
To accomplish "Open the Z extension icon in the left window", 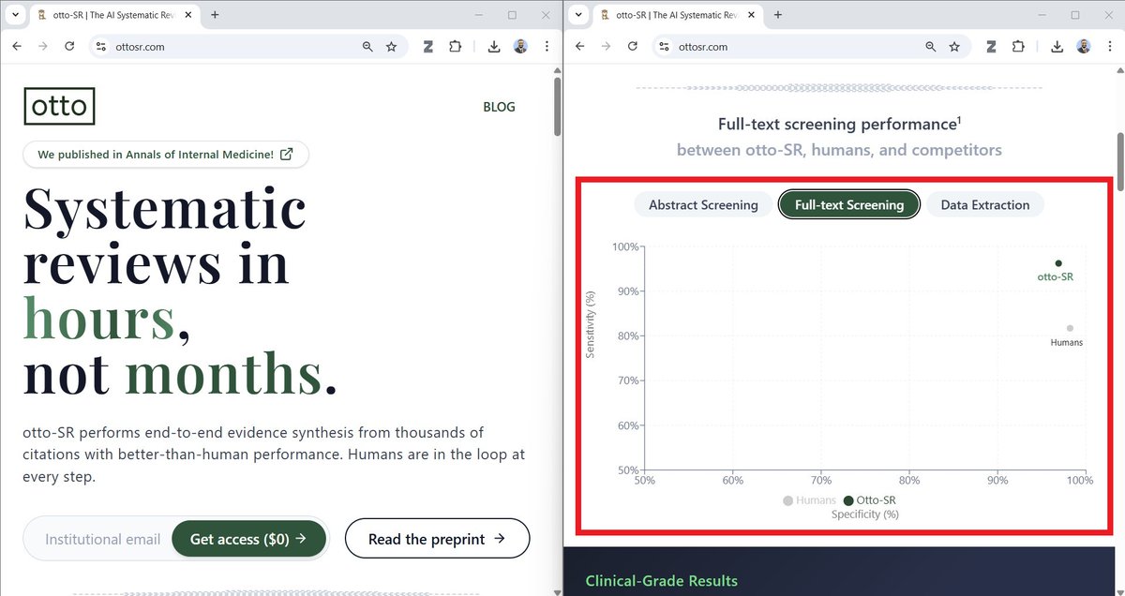I will click(x=428, y=47).
